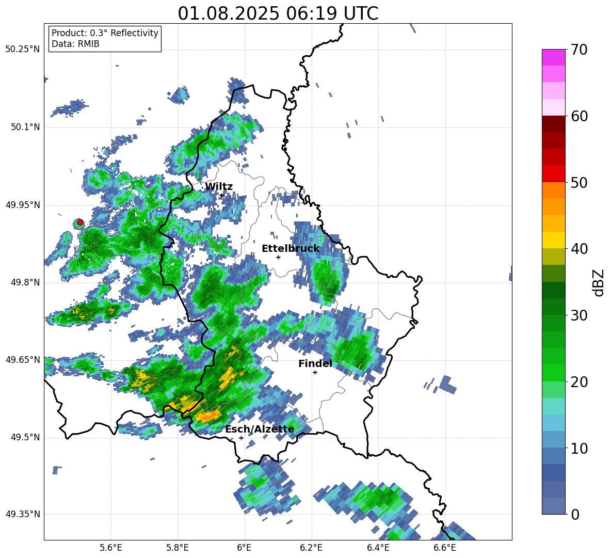This screenshot has width=611, height=558.
Task: Click the 6.6°E longitude label
Action: point(445,548)
